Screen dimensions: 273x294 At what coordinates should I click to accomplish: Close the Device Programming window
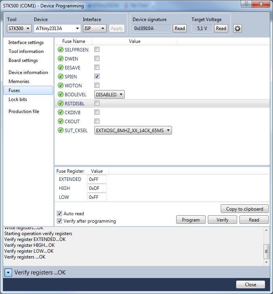[x=261, y=4]
